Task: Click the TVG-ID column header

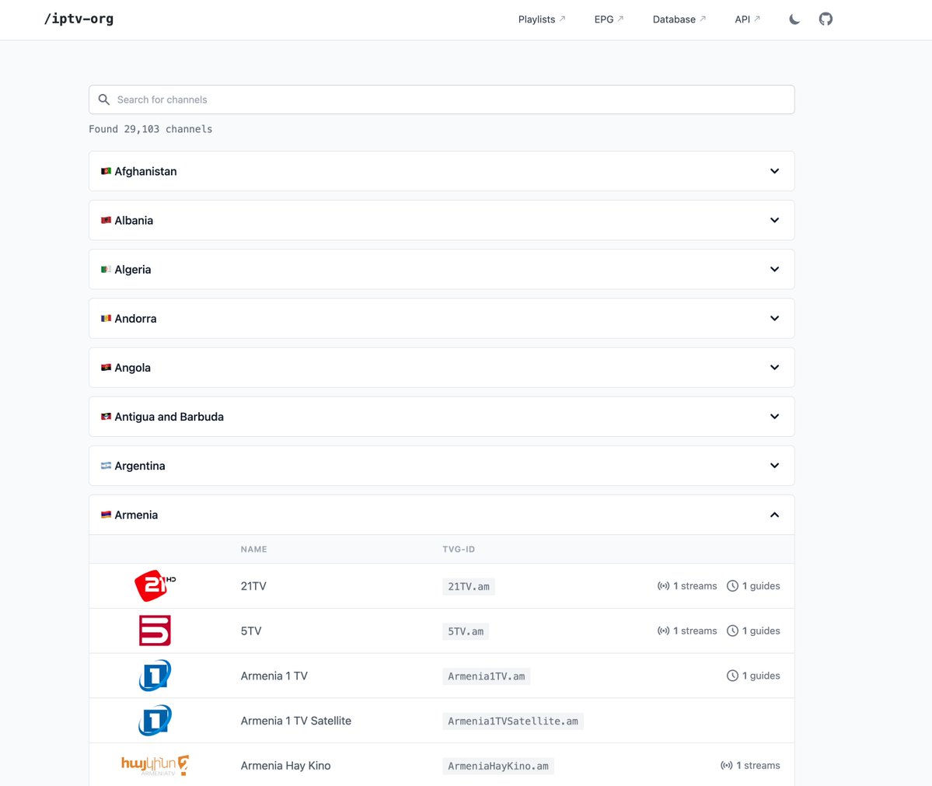Action: point(459,550)
